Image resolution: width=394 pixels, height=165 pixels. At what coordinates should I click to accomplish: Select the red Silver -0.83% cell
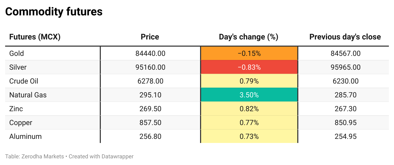point(249,67)
